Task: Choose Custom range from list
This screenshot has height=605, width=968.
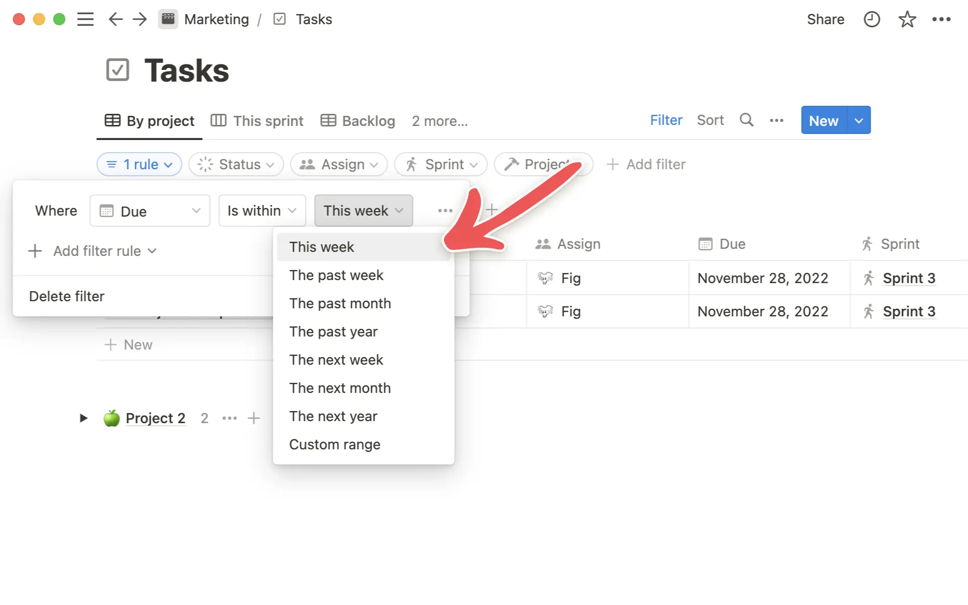Action: click(x=335, y=444)
